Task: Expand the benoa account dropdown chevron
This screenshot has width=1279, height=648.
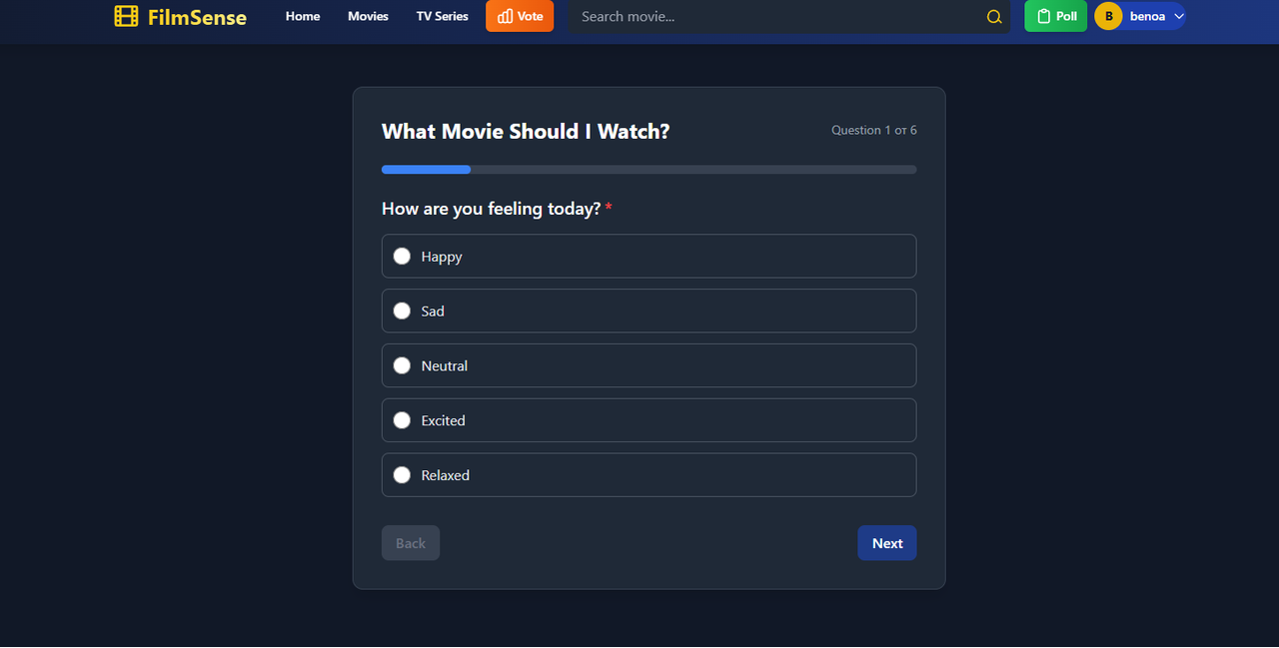Action: coord(1179,16)
